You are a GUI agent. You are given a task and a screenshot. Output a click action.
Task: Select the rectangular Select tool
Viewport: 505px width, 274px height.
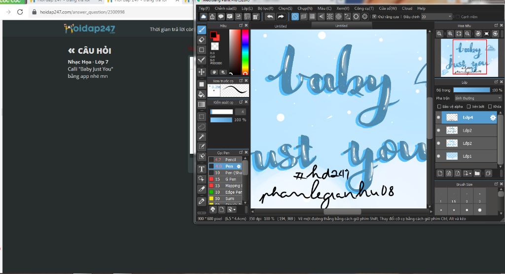point(202,117)
